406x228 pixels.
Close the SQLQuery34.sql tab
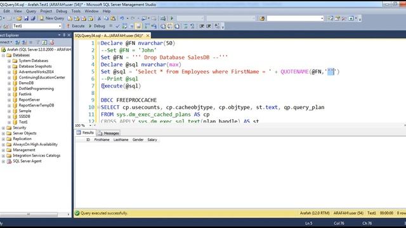pos(148,35)
